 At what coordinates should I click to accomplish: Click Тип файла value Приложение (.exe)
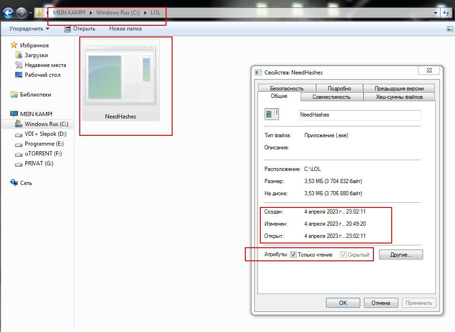click(x=326, y=135)
